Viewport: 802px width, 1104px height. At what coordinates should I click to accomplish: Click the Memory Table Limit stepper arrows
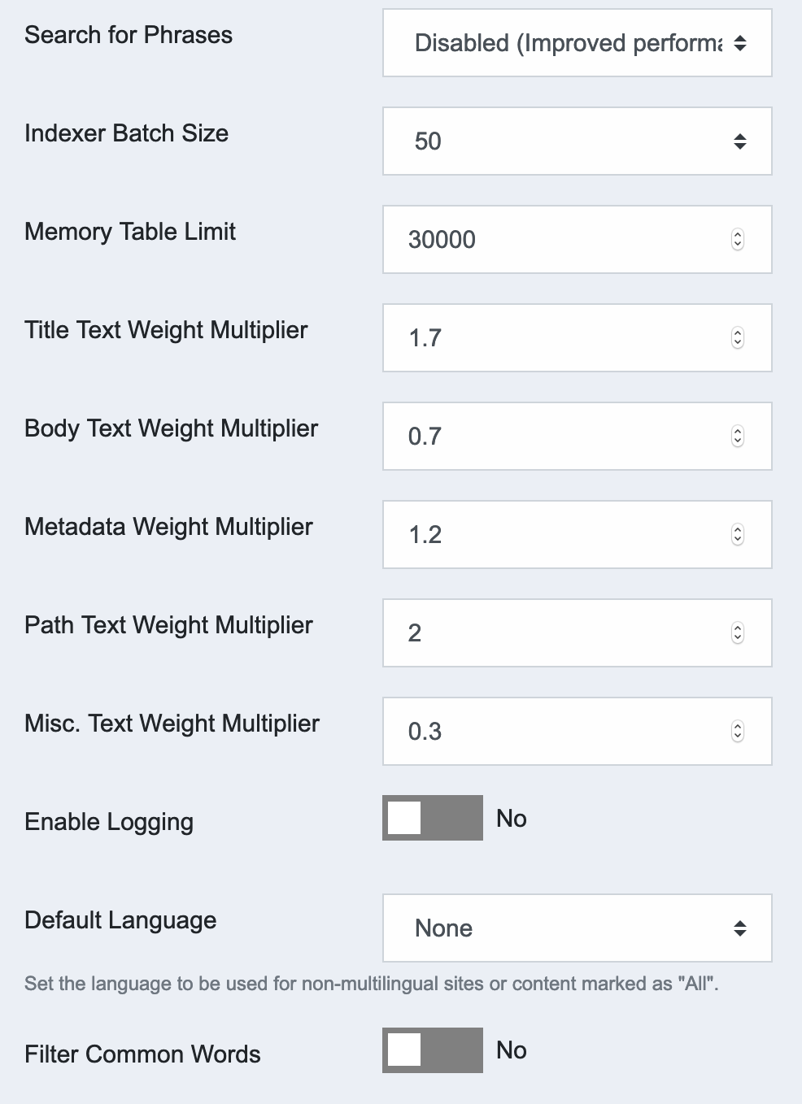[x=738, y=240]
